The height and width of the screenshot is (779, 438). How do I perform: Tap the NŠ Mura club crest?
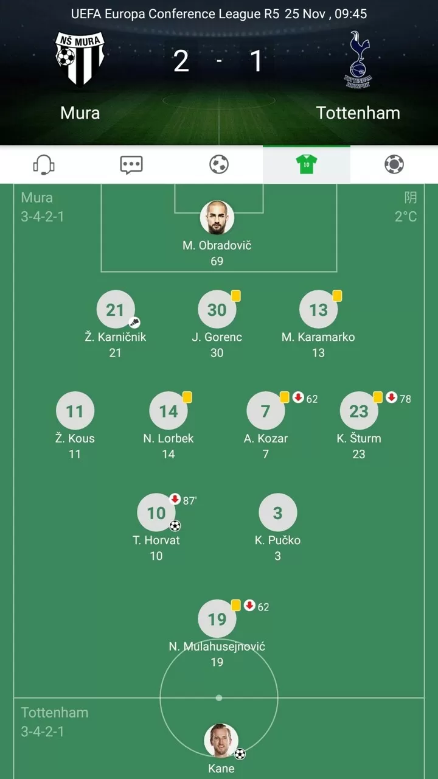[x=80, y=58]
